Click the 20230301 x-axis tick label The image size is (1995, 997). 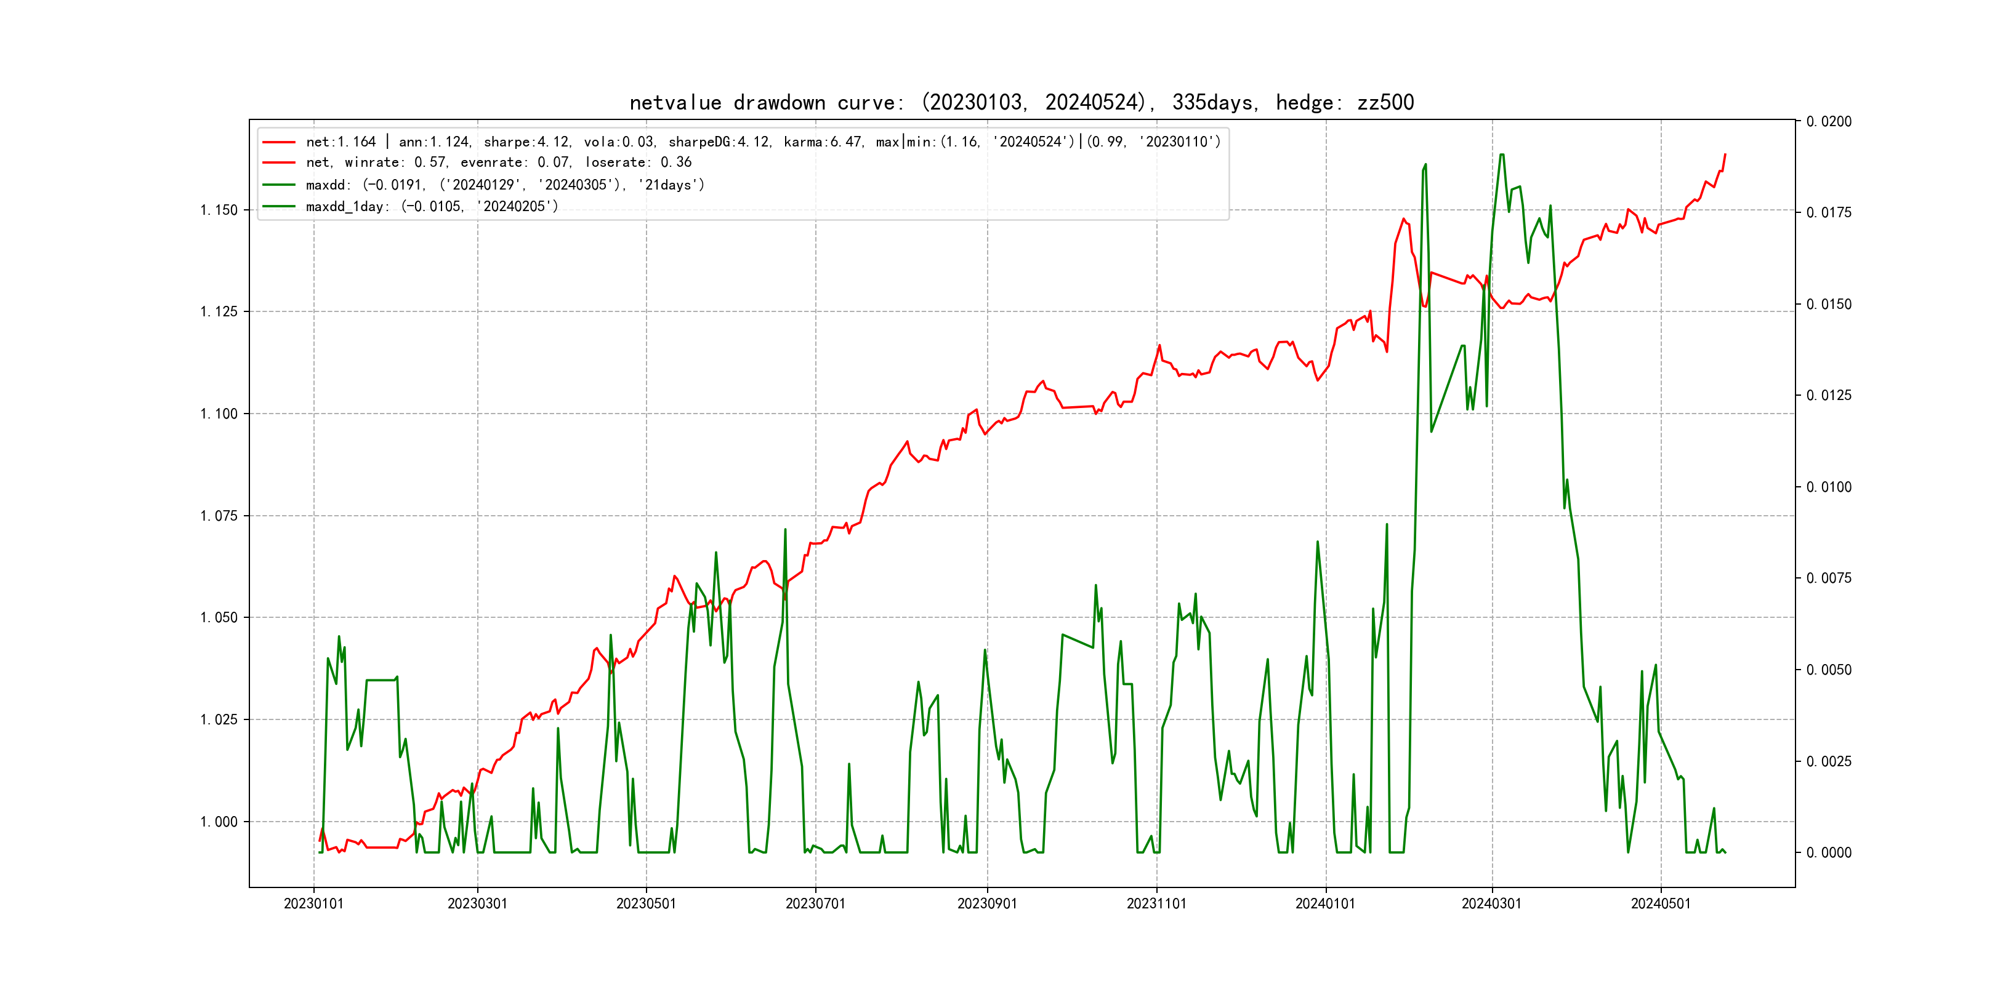[477, 903]
